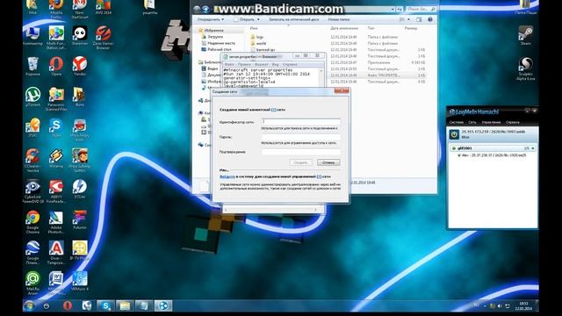Viewport: 562px width, 316px height.
Task: Open the Shareman panda desktop icon
Action: coord(80,35)
